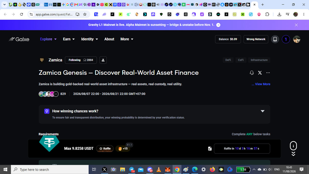Open the Chrome three-dot menu
This screenshot has height=174, width=309.
[304, 14]
